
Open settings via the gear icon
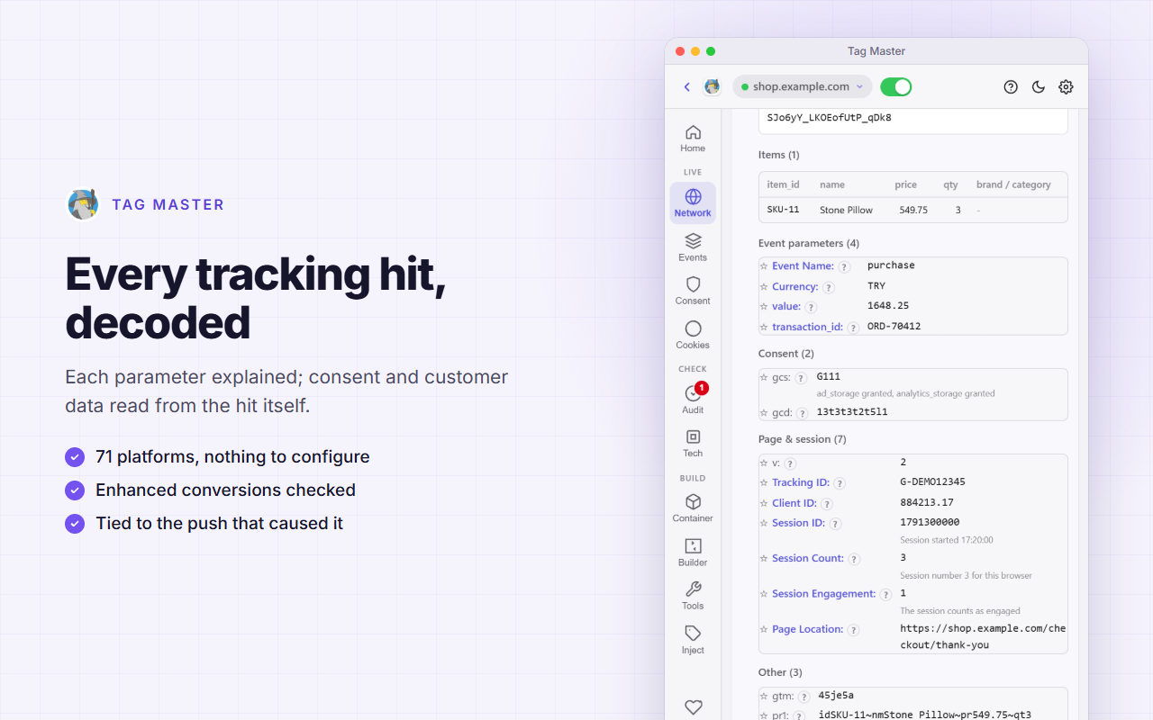pos(1066,87)
